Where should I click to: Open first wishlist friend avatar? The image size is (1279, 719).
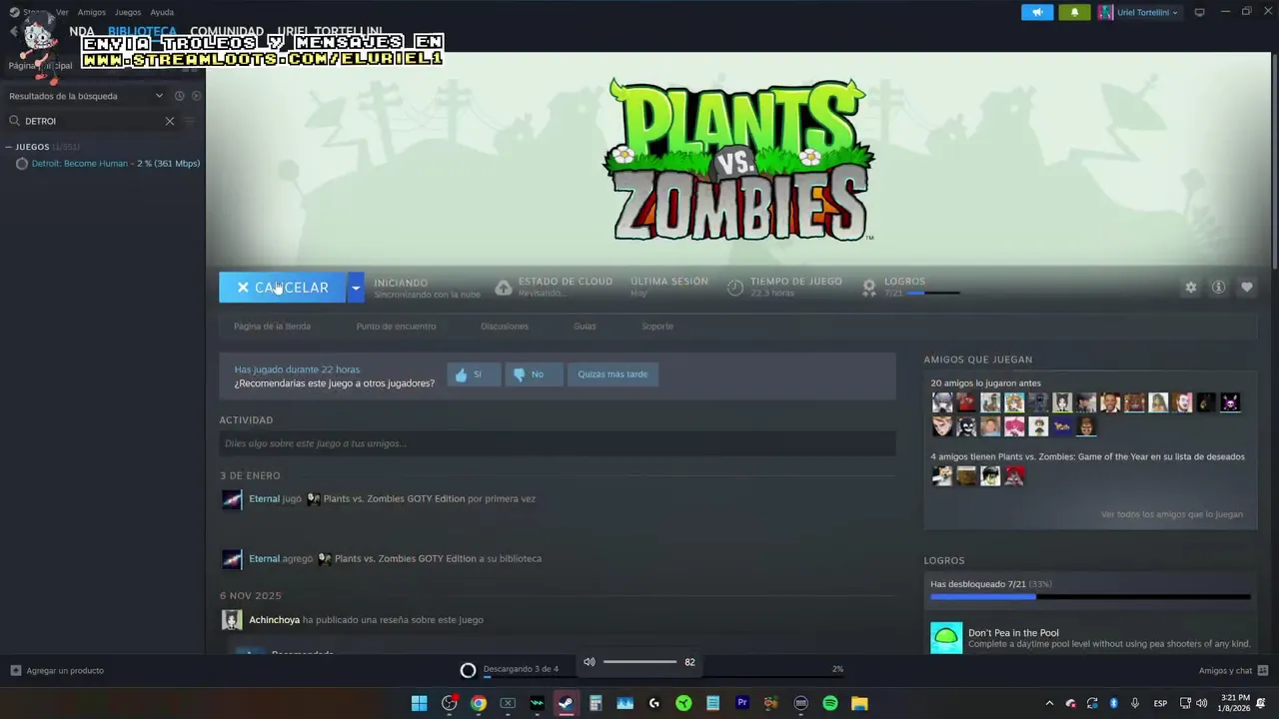click(x=942, y=476)
